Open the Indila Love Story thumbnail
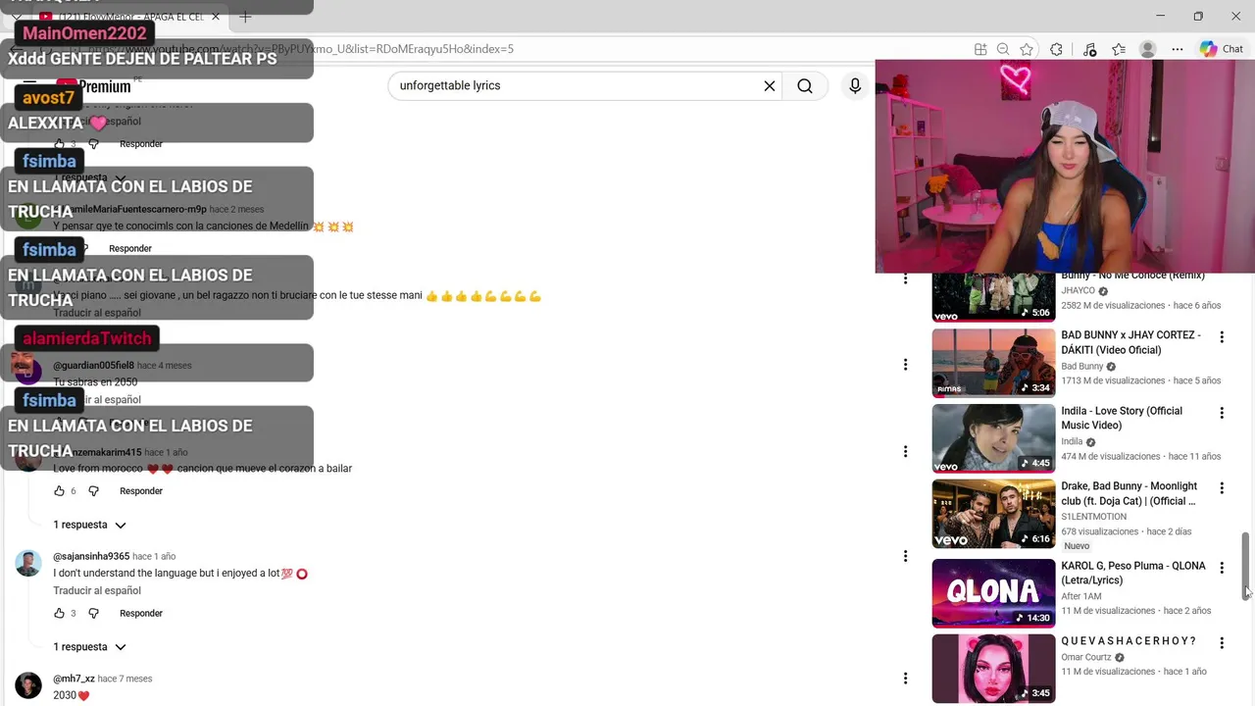 coord(993,438)
